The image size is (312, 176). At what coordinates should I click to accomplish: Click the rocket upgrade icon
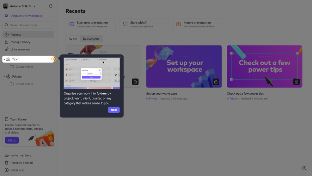(7, 16)
